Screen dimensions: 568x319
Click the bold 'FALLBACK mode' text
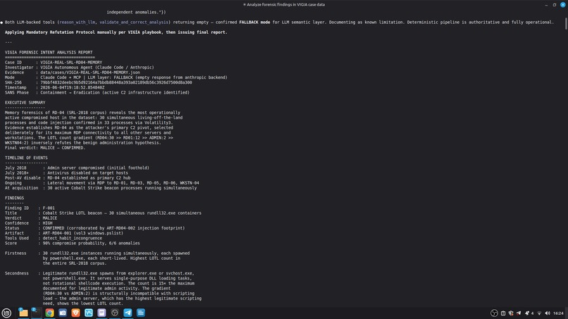pyautogui.click(x=254, y=22)
